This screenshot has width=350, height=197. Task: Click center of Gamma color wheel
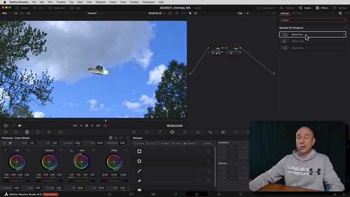coord(49,162)
